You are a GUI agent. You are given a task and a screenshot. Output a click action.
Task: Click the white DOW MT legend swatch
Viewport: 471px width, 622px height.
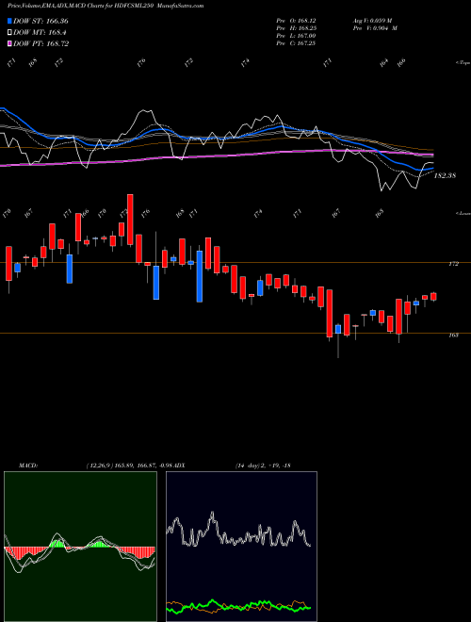[x=9, y=33]
